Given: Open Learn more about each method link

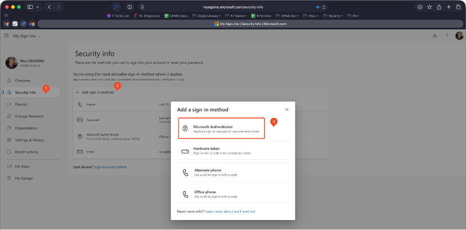Looking at the screenshot, I should click(230, 212).
